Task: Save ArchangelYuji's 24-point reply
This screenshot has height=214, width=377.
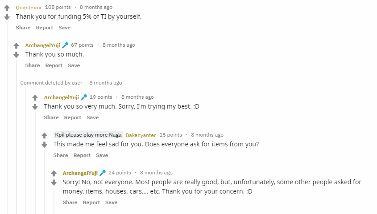Action: click(x=112, y=202)
